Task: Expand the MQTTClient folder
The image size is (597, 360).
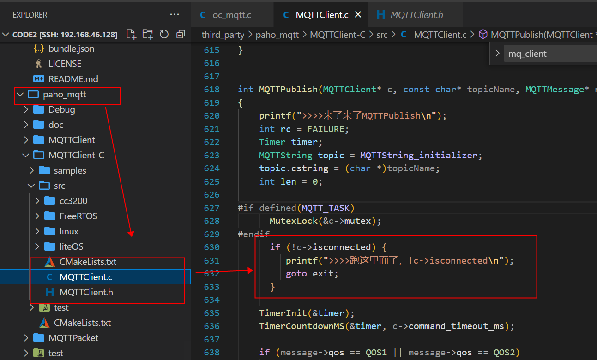Action: point(26,140)
